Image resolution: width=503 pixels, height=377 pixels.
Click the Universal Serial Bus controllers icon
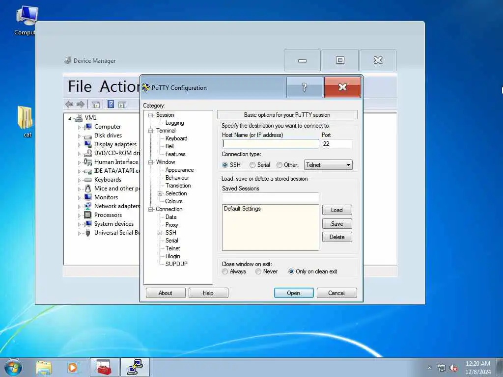[87, 233]
